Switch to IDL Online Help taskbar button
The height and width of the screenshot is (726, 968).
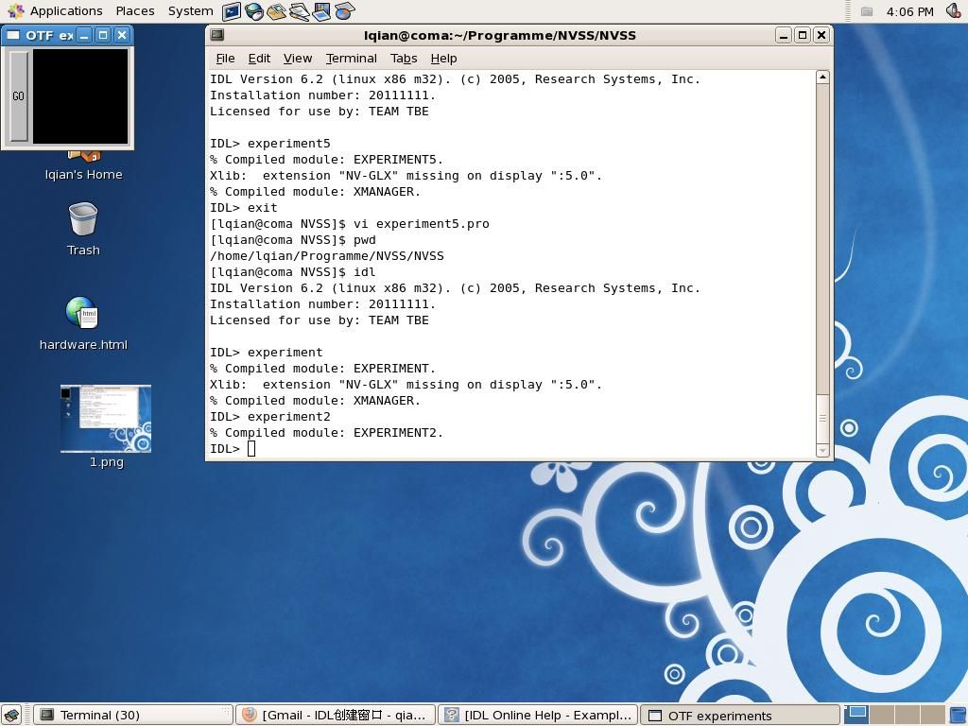tap(538, 715)
